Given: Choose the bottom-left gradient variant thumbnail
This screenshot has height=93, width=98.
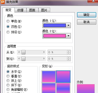Looking at the screenshot, I should (49, 88).
